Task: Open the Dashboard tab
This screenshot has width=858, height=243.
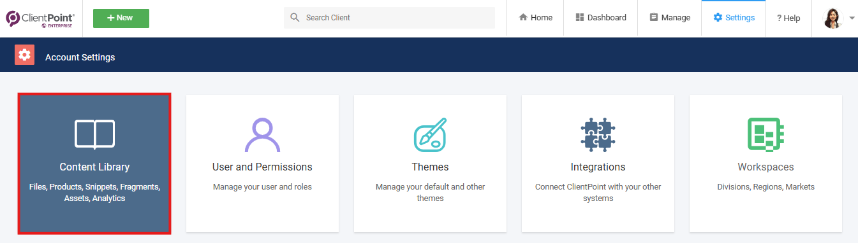Action: coord(600,18)
